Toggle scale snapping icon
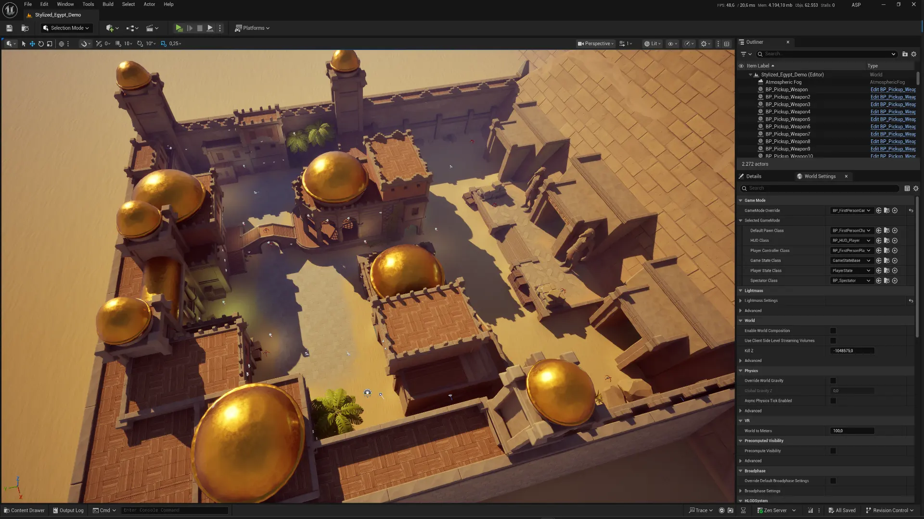 [163, 44]
